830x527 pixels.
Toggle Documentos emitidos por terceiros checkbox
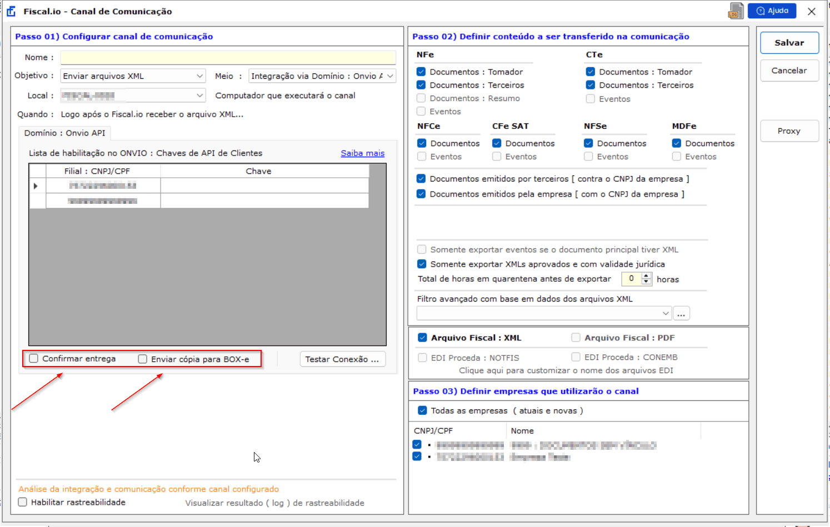point(421,179)
